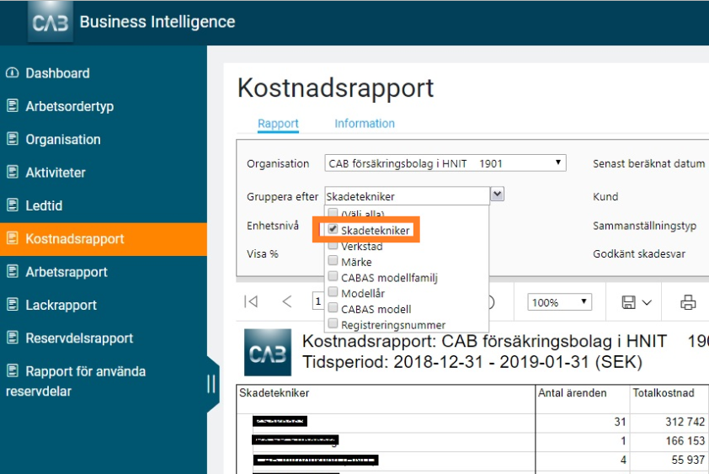Click the Ledtid report icon
The height and width of the screenshot is (474, 709).
tap(13, 205)
